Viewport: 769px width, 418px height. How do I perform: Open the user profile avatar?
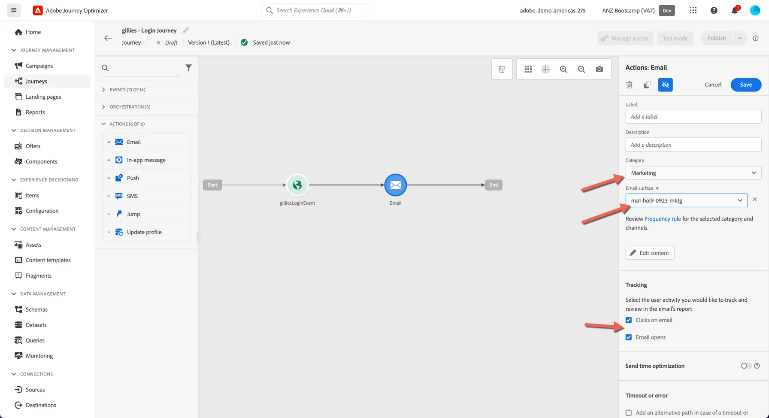tap(755, 10)
